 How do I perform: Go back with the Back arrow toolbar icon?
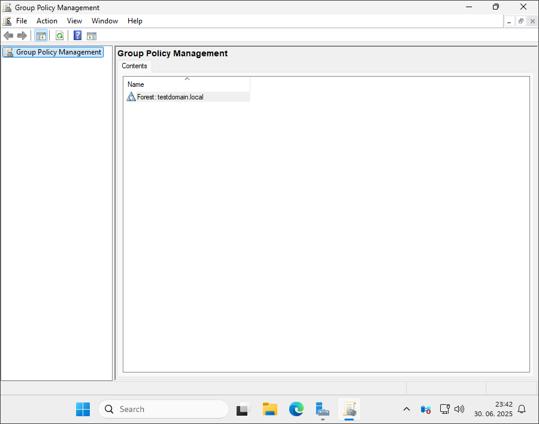8,35
